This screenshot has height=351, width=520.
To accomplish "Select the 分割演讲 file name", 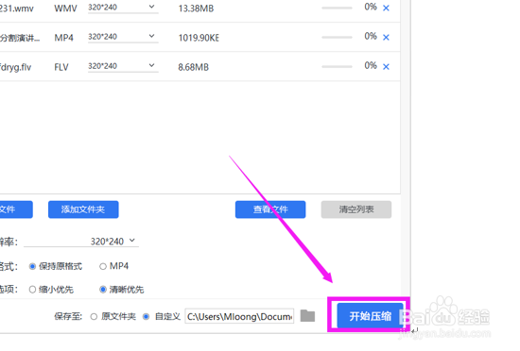I will point(20,38).
